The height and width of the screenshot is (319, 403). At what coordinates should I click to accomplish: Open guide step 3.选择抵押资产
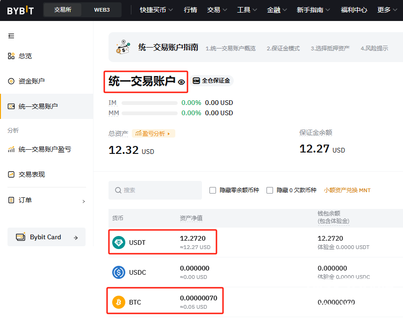pos(330,48)
